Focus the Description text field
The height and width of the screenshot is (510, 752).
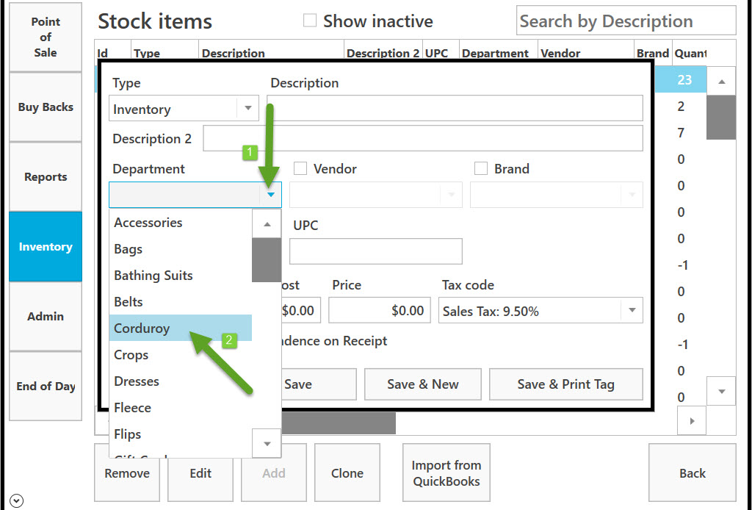point(455,108)
